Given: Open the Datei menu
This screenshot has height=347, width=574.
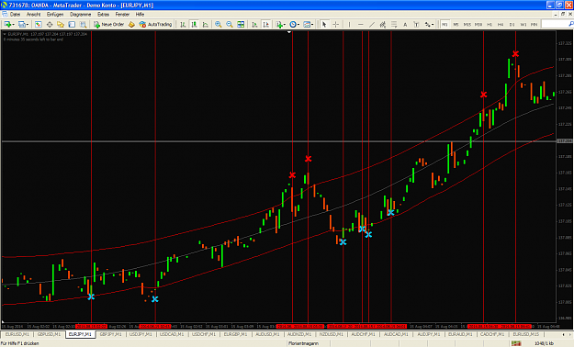Looking at the screenshot, I should [15, 15].
